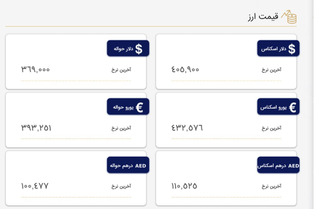
Task: Click the coin stack currency icon
Action: point(289,17)
